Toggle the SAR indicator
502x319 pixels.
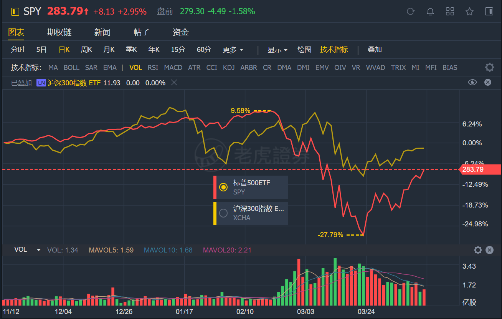click(x=91, y=68)
